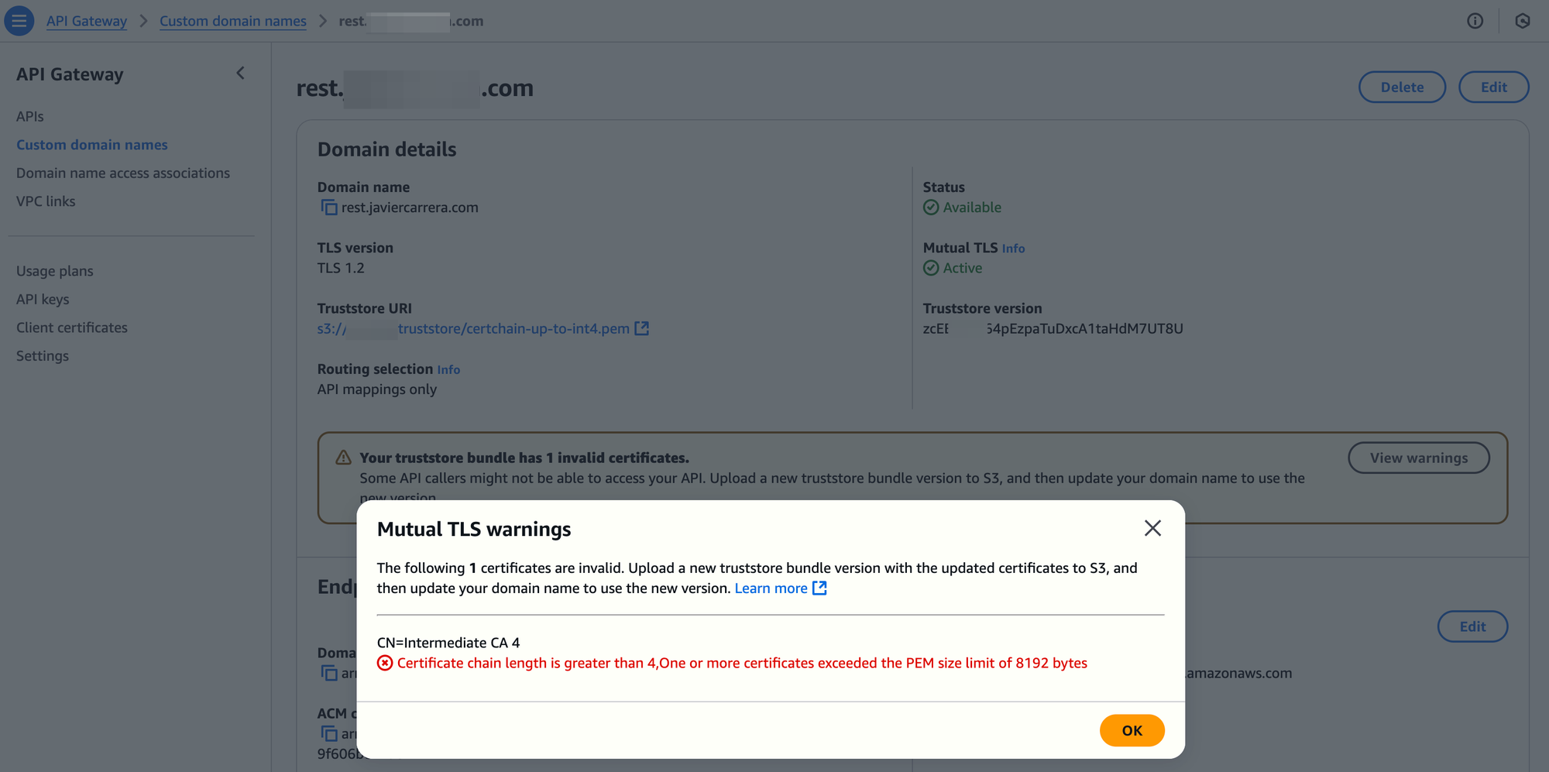Open the hamburger navigation menu icon
The width and height of the screenshot is (1549, 772).
click(19, 21)
